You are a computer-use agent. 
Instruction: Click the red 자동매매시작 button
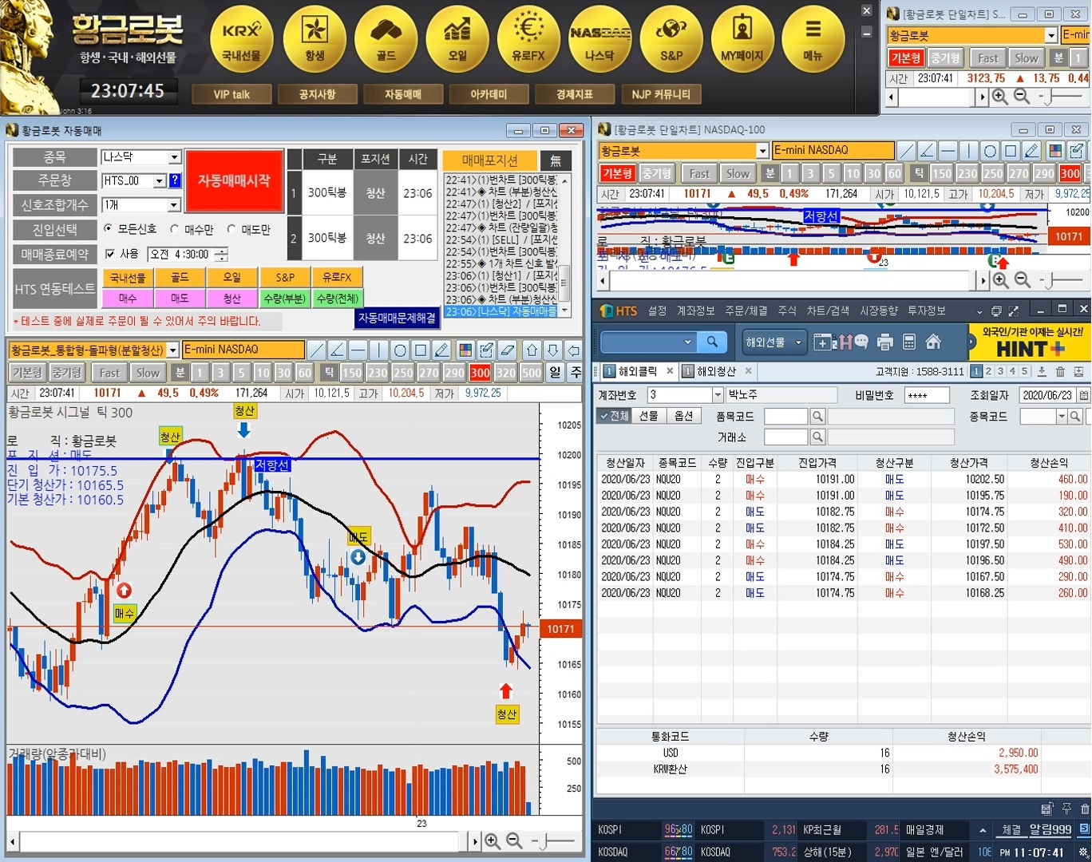coord(235,181)
